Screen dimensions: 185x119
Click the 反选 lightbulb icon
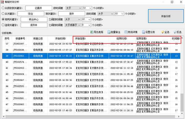[175, 32]
